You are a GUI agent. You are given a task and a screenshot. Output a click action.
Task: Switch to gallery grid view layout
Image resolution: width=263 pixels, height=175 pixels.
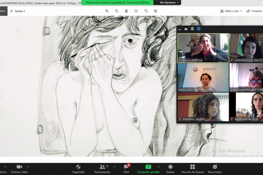(x=199, y=29)
